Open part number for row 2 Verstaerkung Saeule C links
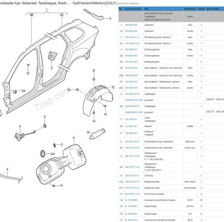This screenshot has height=222, width=224. coord(132,37)
